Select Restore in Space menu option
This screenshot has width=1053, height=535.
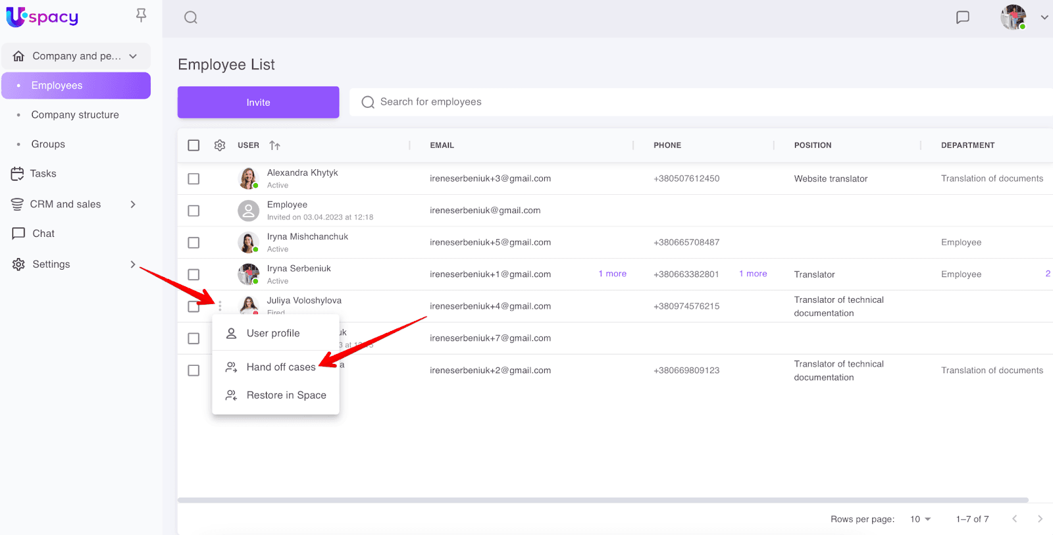pos(286,395)
